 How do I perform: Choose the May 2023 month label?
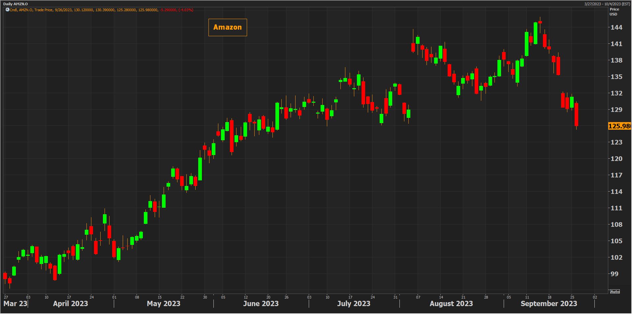point(163,303)
